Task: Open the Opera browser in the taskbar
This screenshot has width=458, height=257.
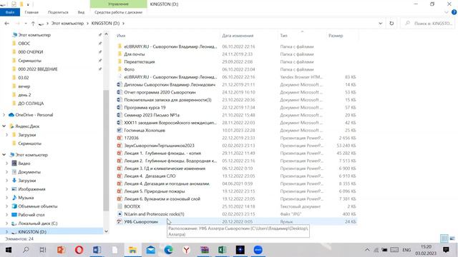Action: [79, 250]
